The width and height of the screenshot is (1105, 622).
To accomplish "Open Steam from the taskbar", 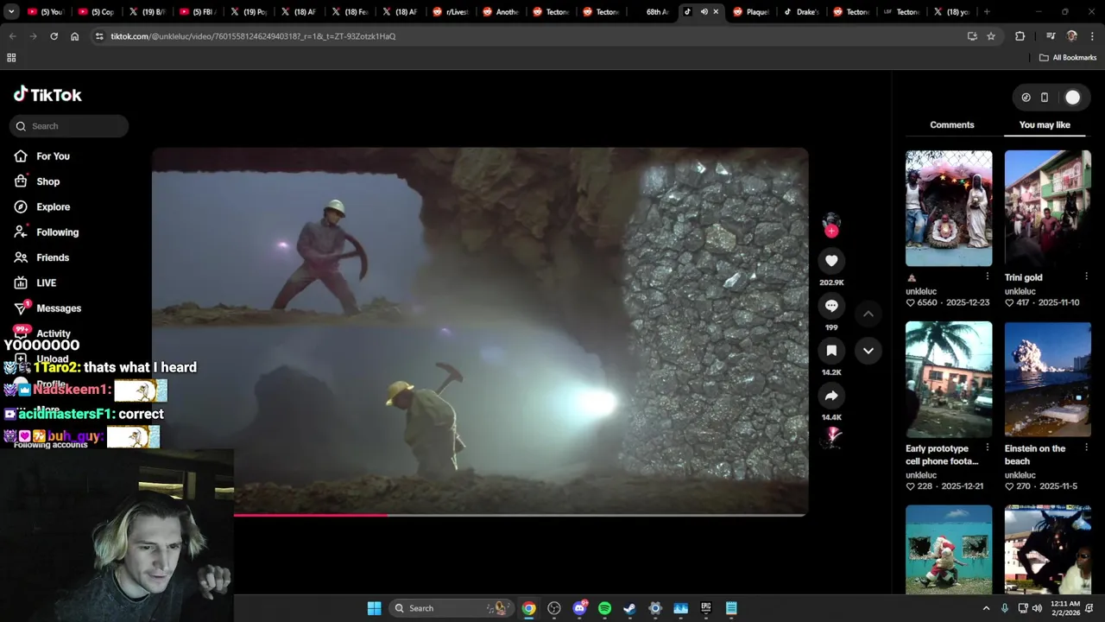I will [629, 608].
